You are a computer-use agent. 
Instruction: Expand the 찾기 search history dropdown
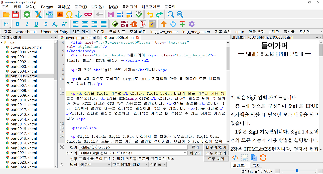185,147
